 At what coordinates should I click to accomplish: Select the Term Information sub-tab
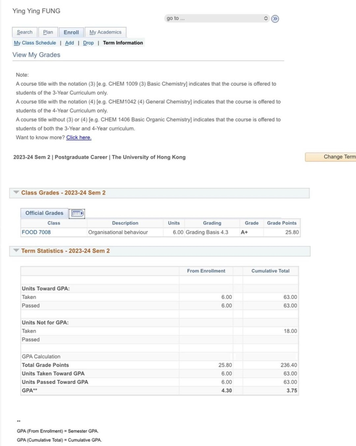(x=123, y=43)
